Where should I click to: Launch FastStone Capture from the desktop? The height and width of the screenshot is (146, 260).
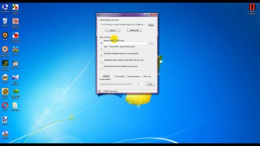15,9
